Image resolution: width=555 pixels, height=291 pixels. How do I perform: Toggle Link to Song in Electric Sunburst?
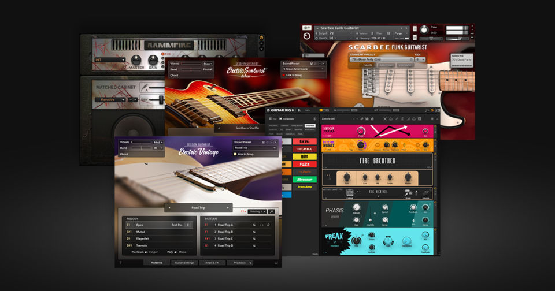tap(284, 75)
